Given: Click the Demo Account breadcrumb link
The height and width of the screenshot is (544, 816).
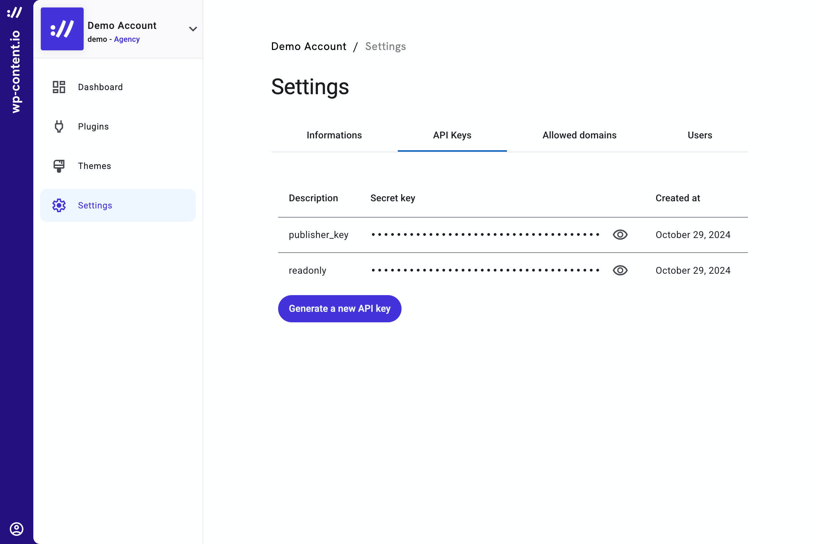Looking at the screenshot, I should pyautogui.click(x=308, y=47).
